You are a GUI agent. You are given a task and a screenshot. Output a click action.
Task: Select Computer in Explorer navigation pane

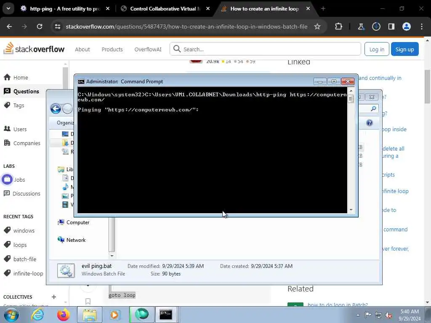click(x=74, y=222)
